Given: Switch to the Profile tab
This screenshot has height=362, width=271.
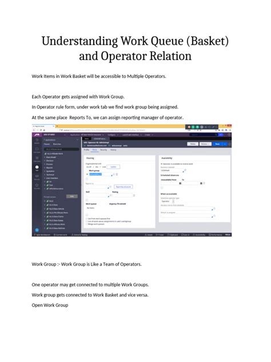Looking at the screenshot, I should 86,150.
